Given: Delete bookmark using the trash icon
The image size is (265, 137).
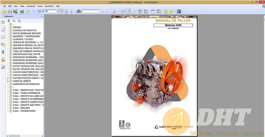Looking at the screenshot, I should point(9,21).
